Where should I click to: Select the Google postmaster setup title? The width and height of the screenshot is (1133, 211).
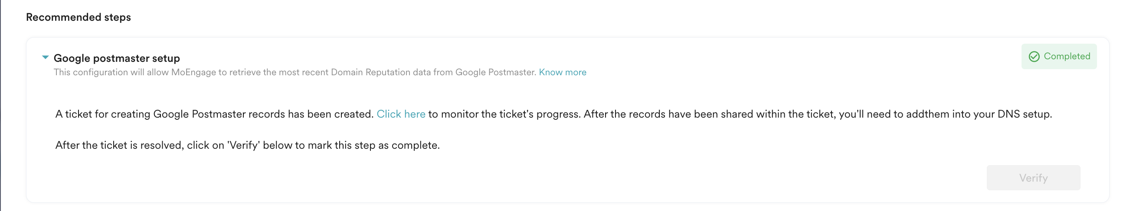tap(117, 58)
